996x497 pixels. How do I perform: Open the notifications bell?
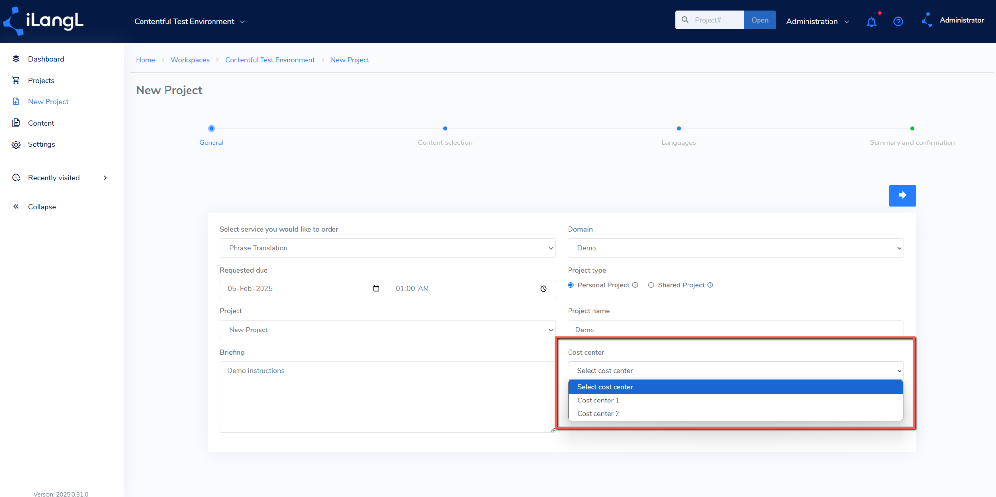872,22
